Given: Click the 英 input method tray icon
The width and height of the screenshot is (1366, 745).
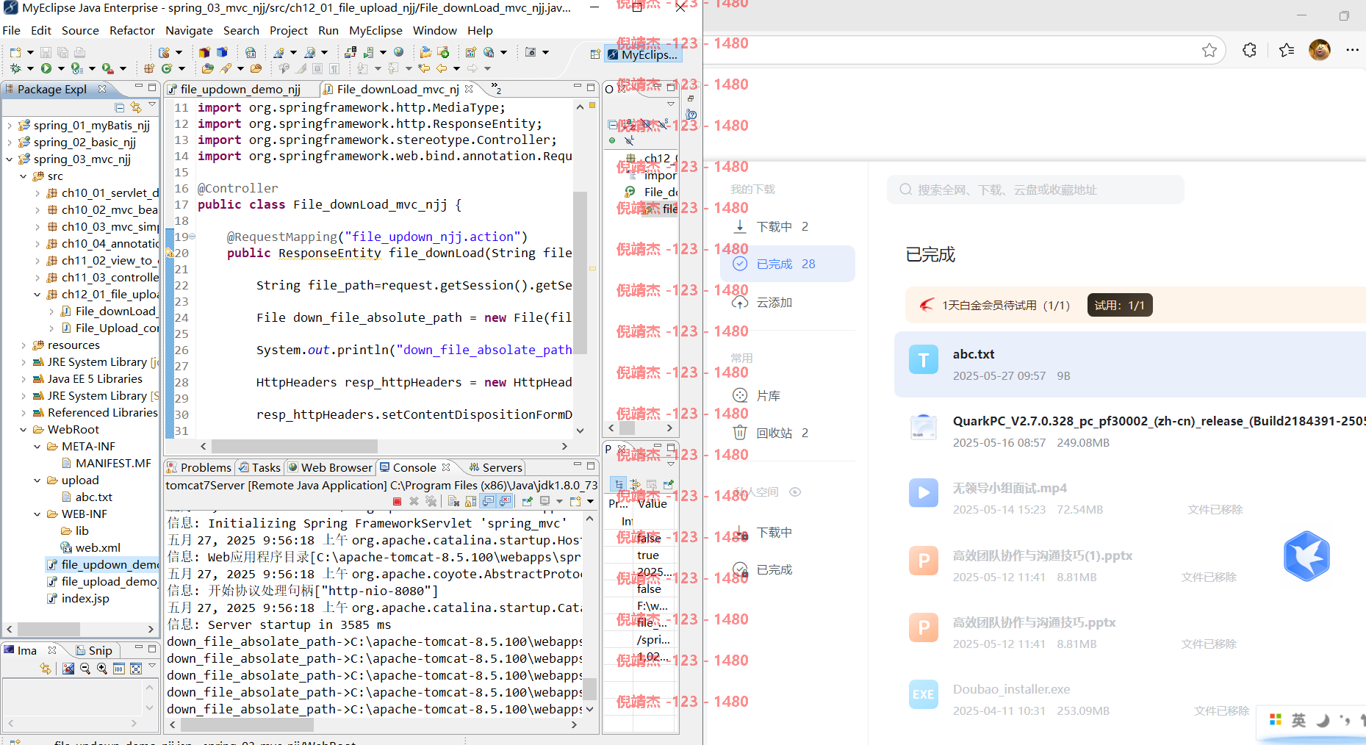Looking at the screenshot, I should [x=1299, y=720].
